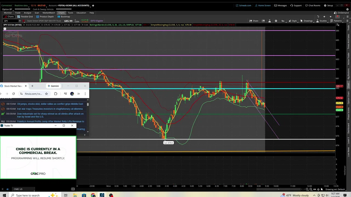Screen dimensions: 351x197
Task: Click the chart grid layout icon
Action: (x=338, y=17)
